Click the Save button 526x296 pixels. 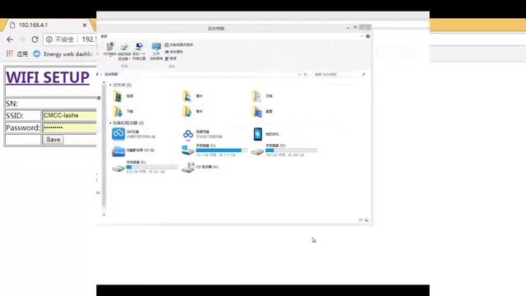click(53, 140)
